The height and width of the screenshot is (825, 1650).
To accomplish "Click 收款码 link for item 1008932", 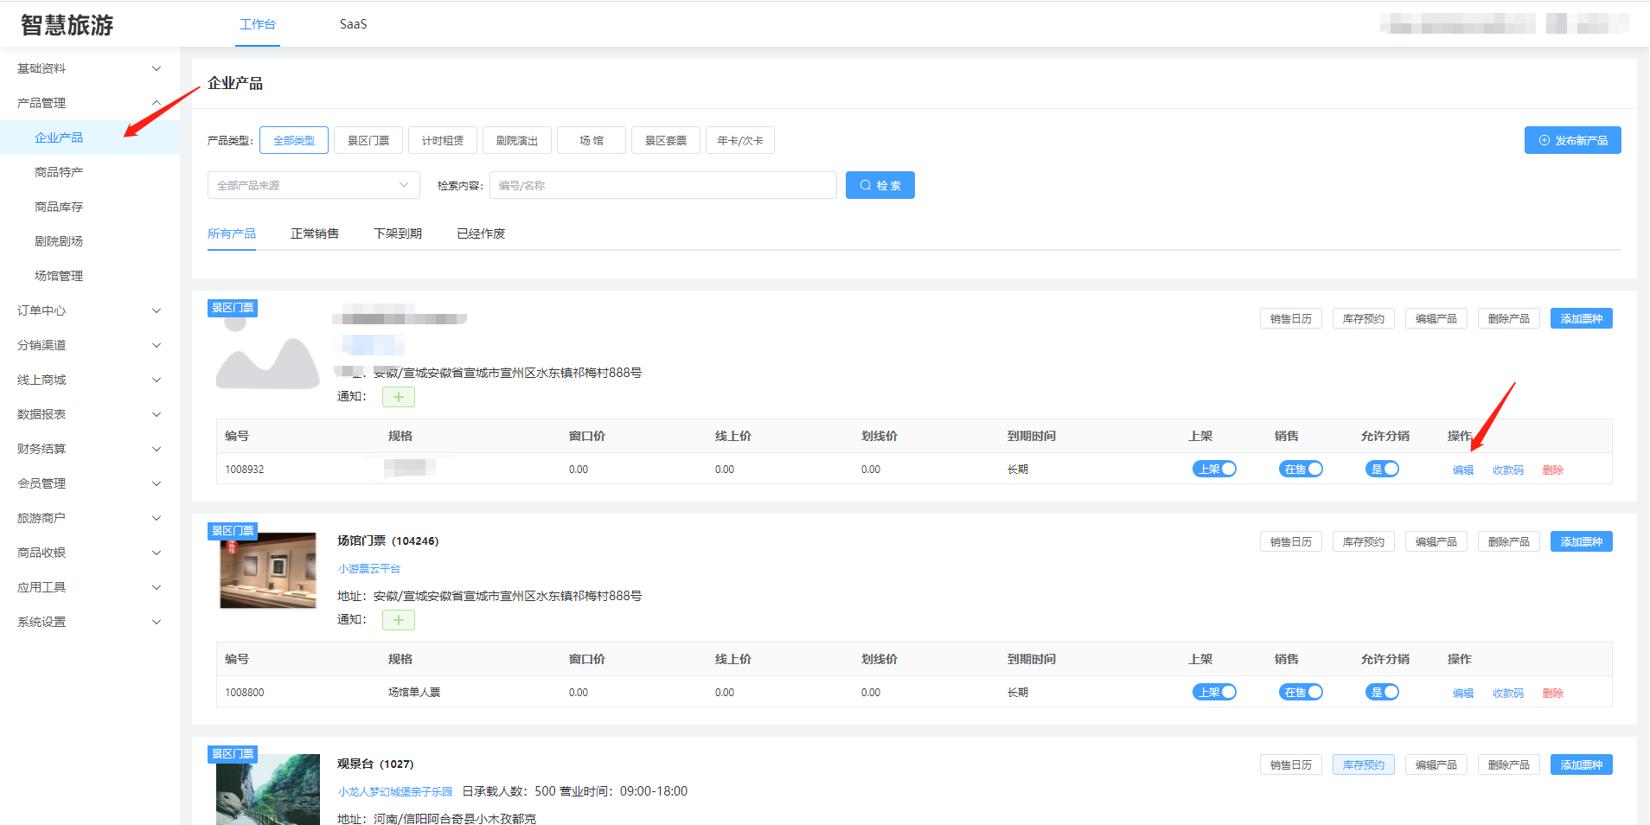I will (x=1507, y=470).
